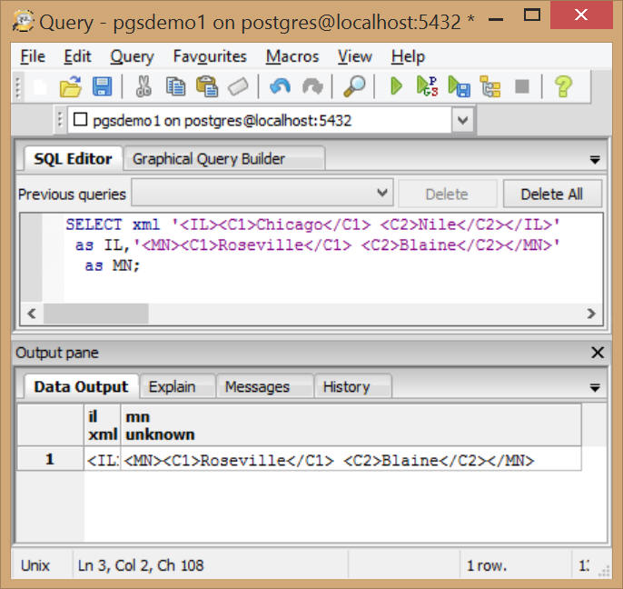Maximize the Query window
Viewport: 623px width, 589px height.
(532, 15)
